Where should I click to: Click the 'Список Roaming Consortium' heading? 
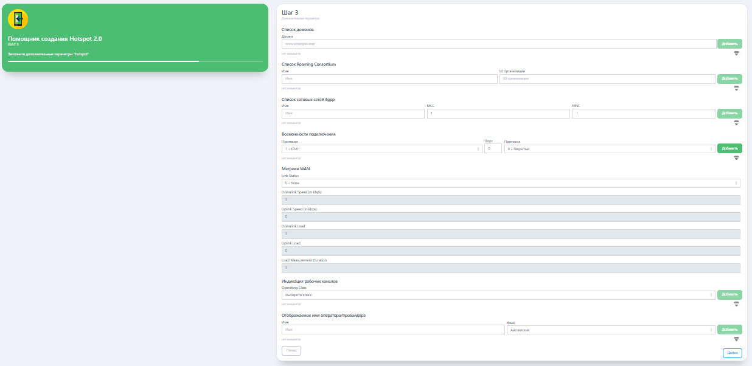[x=309, y=64]
